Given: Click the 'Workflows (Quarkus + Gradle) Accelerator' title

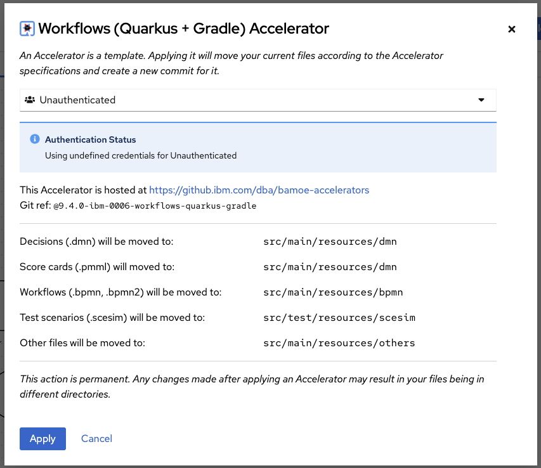Looking at the screenshot, I should [183, 29].
